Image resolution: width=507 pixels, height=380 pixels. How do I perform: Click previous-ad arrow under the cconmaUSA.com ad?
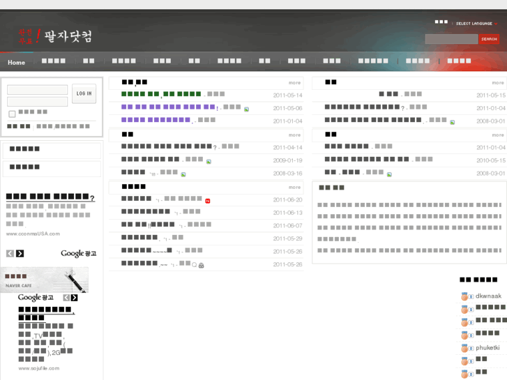click(10, 254)
